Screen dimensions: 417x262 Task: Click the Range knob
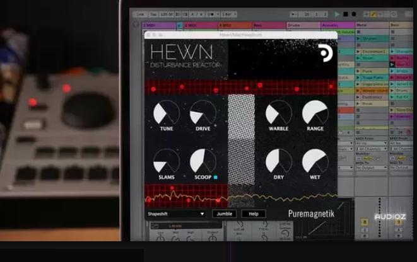click(315, 113)
